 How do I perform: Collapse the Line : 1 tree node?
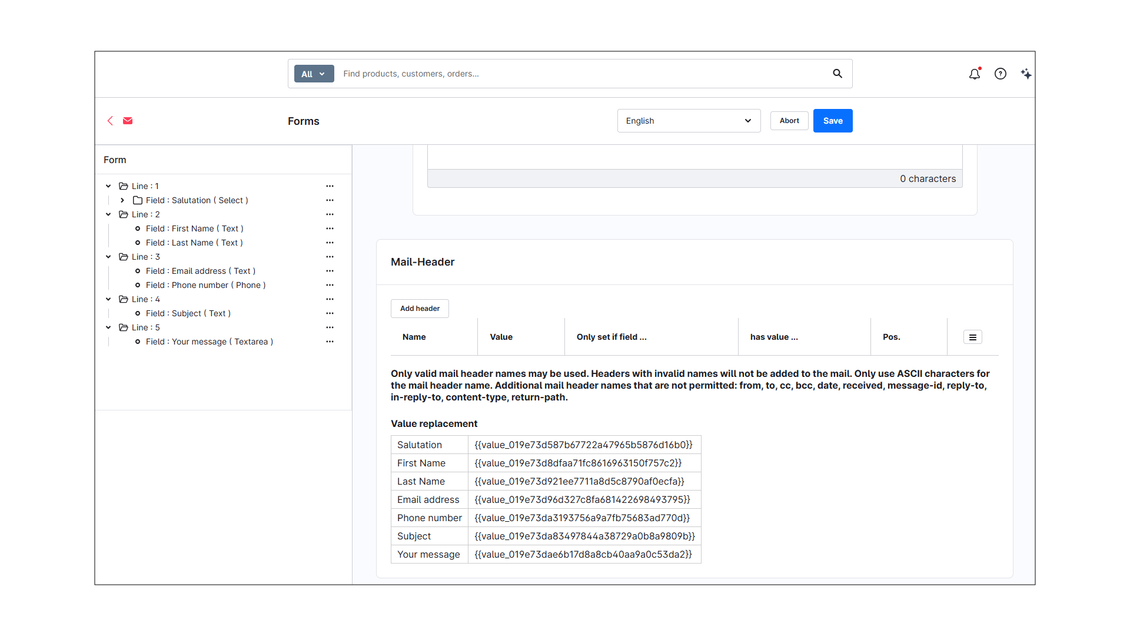pyautogui.click(x=108, y=186)
